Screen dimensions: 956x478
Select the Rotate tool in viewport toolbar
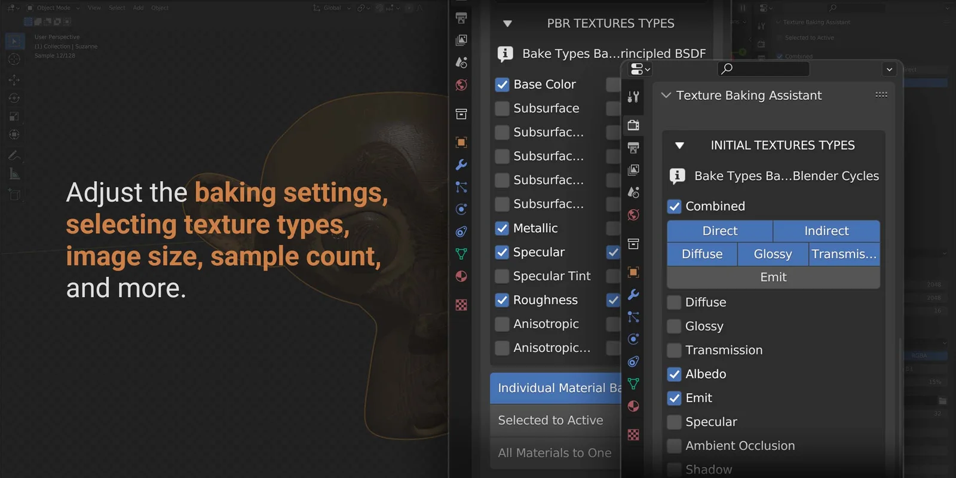(14, 98)
